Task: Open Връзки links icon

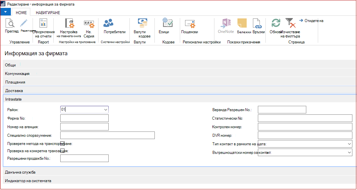Action: click(x=258, y=23)
